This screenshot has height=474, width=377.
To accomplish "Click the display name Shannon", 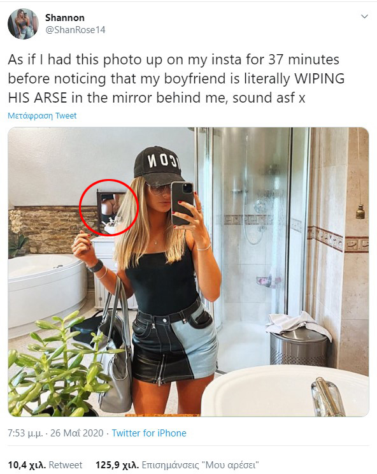I will 65,18.
